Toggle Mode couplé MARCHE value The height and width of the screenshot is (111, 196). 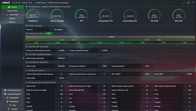(61, 66)
